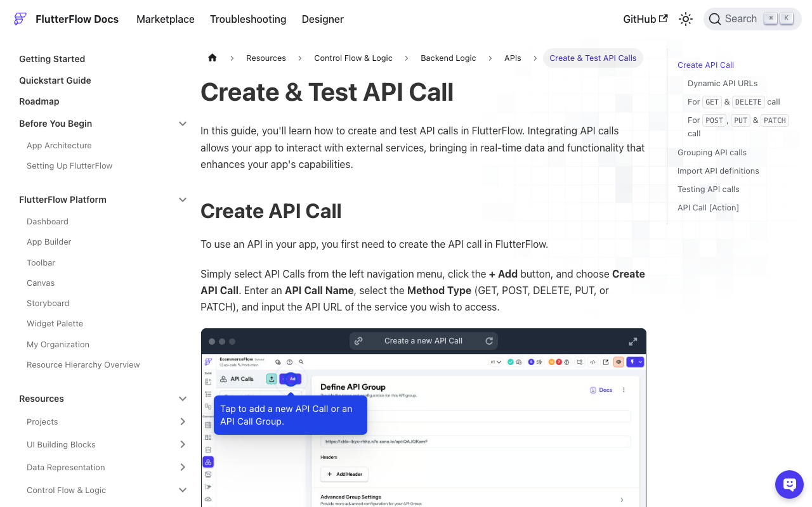Click the cloud icon in the demo sidebar

click(x=208, y=499)
